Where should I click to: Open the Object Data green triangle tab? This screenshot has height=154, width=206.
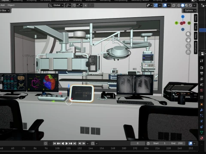pyautogui.click(x=202, y=132)
